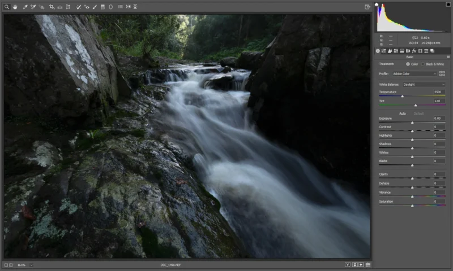The width and height of the screenshot is (453, 271).
Task: Select the Hand tool
Action: point(15,7)
